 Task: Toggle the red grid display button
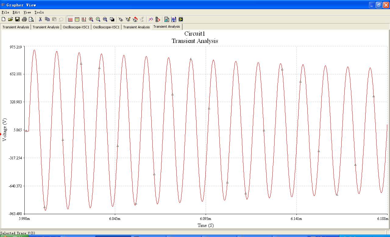point(70,19)
